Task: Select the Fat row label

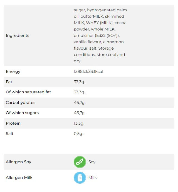Action: pyautogui.click(x=9, y=82)
